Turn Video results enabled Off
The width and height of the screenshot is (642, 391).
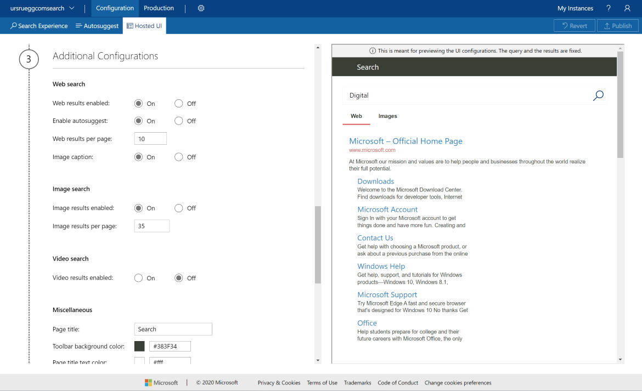click(178, 278)
